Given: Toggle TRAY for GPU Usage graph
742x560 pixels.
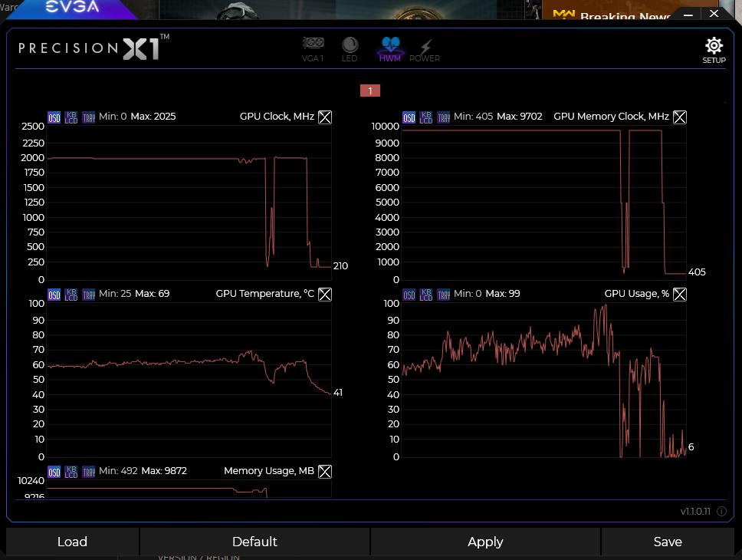Looking at the screenshot, I should pos(443,295).
